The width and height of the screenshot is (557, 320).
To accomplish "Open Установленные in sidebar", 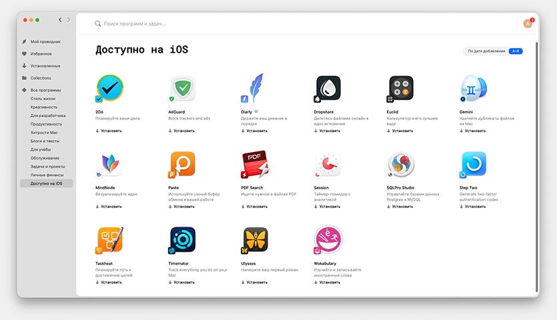I will [45, 66].
